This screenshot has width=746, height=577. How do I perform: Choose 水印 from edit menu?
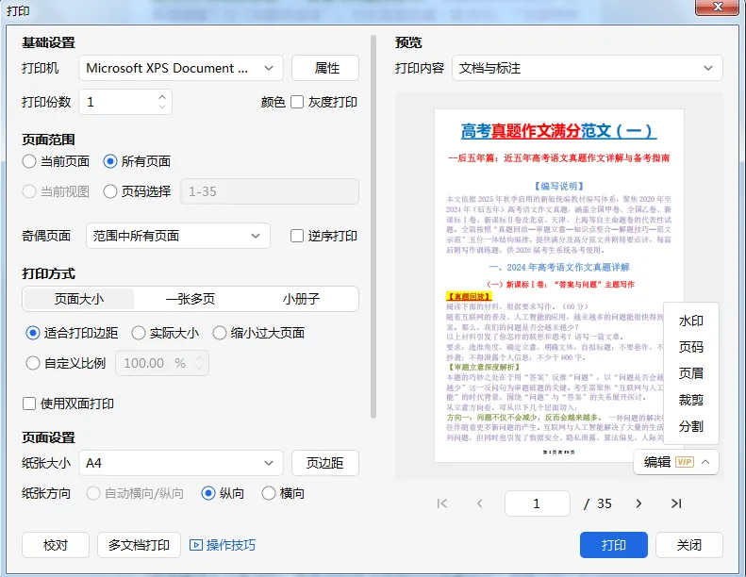[x=690, y=321]
